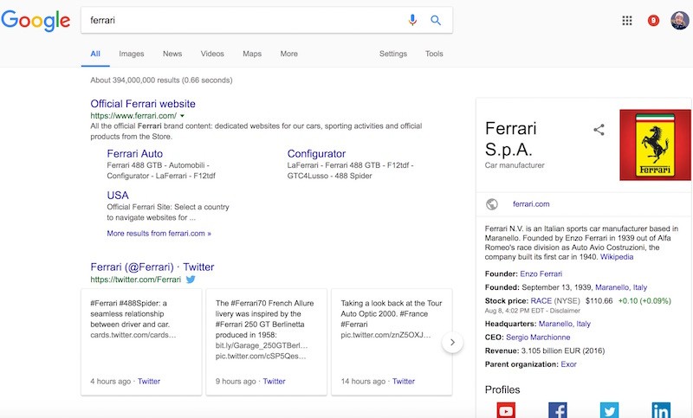The width and height of the screenshot is (693, 418).
Task: Open search Settings menu
Action: tap(393, 54)
